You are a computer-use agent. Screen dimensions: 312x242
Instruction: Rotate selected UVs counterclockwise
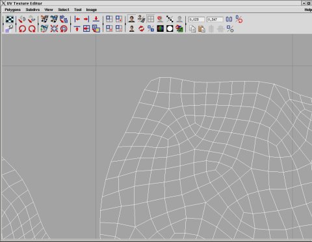coord(22,29)
